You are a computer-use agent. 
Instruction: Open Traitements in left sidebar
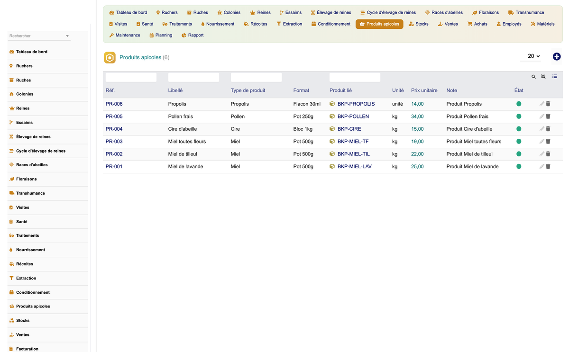pos(48,235)
